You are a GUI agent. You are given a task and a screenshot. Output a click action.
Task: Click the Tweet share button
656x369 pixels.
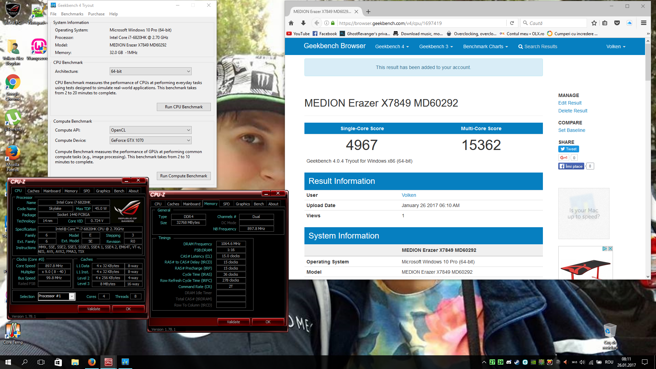pos(569,149)
